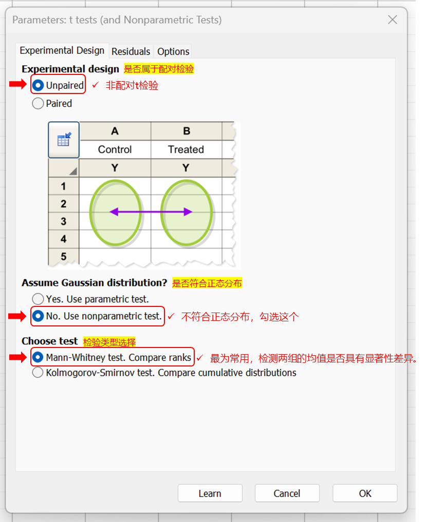The image size is (428, 522).
Task: Switch to the Options tab
Action: [x=173, y=52]
